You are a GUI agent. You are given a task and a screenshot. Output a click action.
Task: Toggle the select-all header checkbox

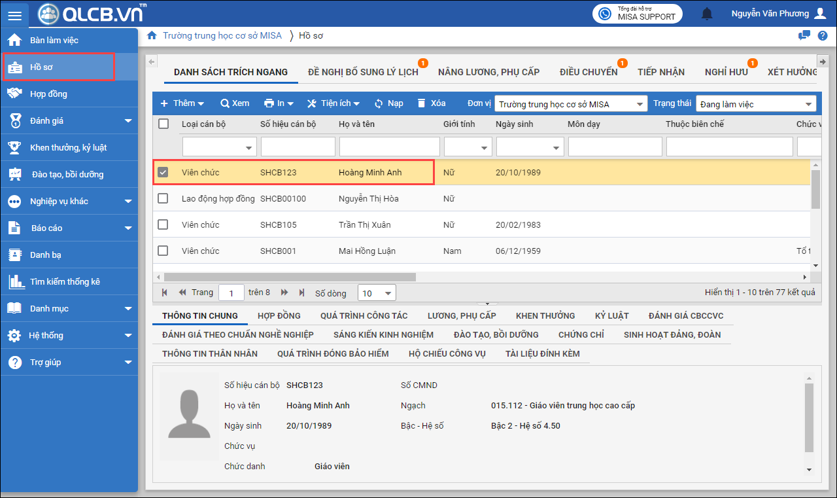tap(163, 124)
